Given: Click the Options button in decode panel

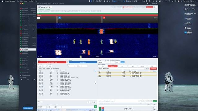Looking at the screenshot, I should tap(48, 69).
